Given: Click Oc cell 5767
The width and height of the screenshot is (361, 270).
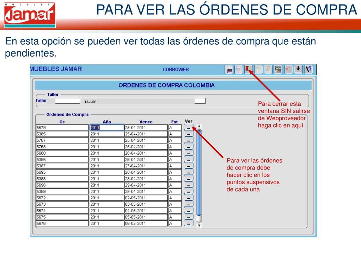Looking at the screenshot, I should (x=62, y=140).
